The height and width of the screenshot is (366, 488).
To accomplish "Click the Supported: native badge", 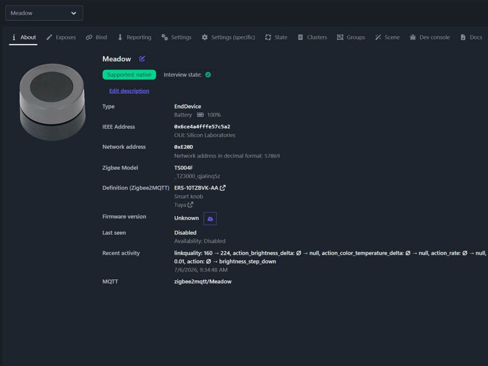I will tap(129, 75).
